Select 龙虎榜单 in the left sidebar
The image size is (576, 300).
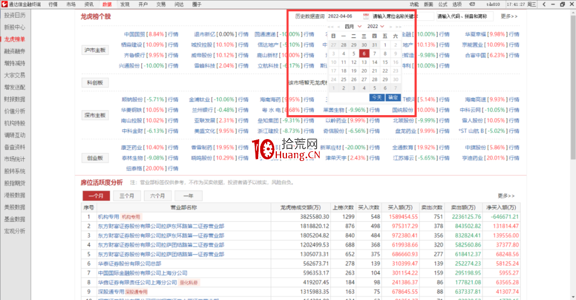pos(15,39)
